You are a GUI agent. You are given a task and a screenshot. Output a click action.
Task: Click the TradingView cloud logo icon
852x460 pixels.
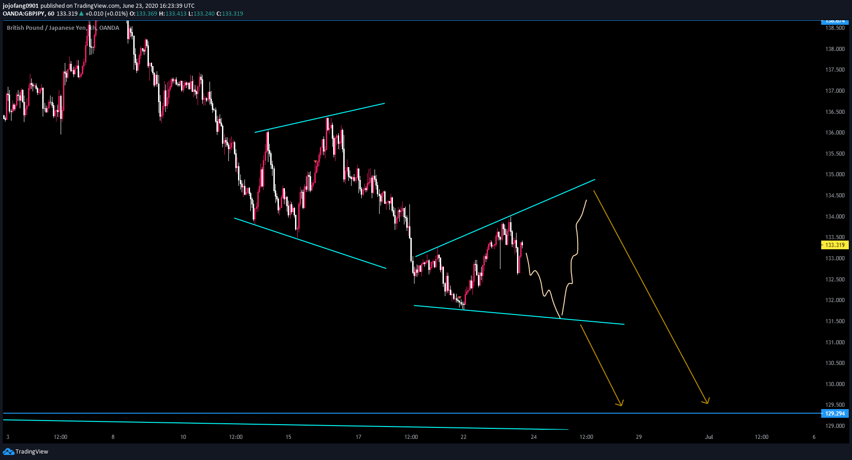(x=8, y=452)
